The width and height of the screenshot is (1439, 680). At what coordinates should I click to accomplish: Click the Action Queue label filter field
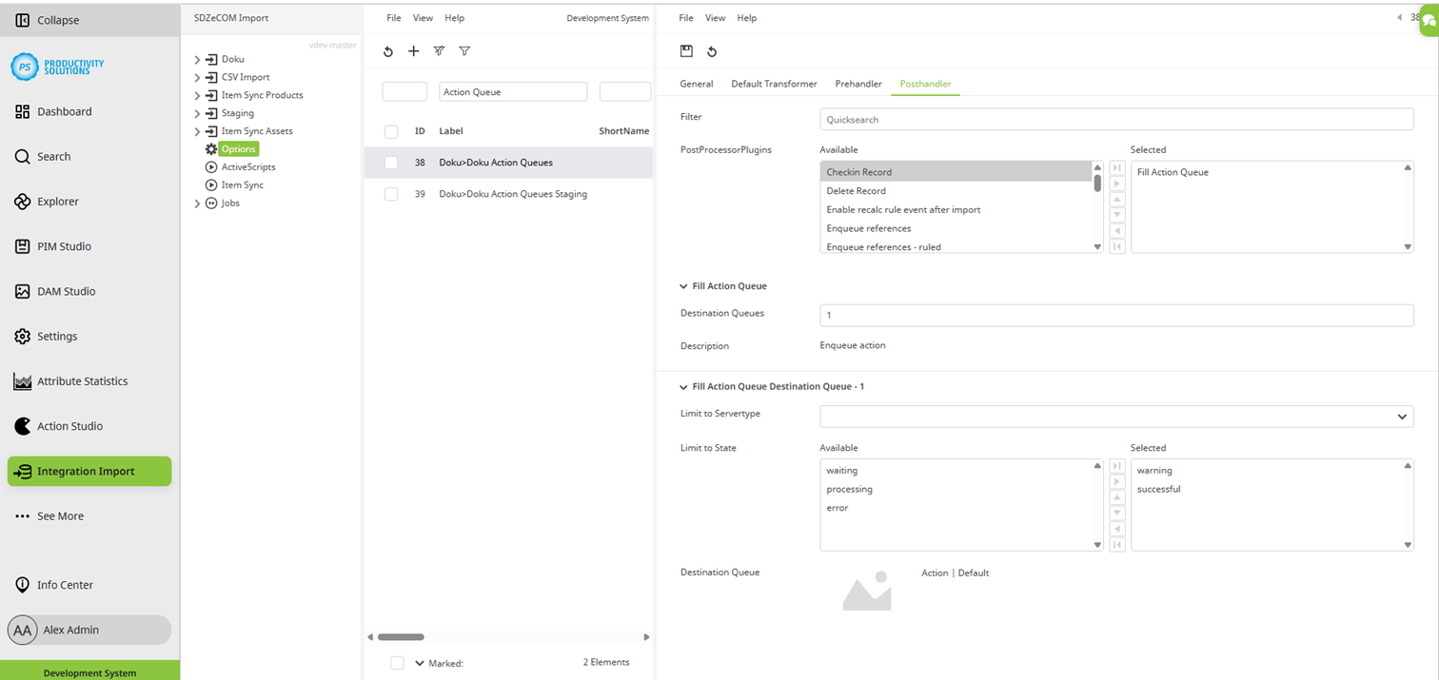[x=513, y=92]
